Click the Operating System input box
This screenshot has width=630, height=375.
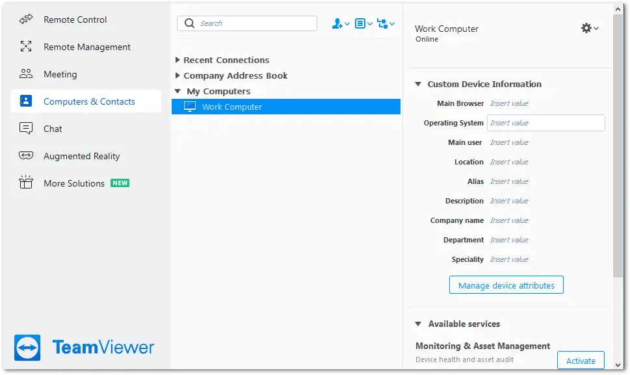(x=546, y=123)
